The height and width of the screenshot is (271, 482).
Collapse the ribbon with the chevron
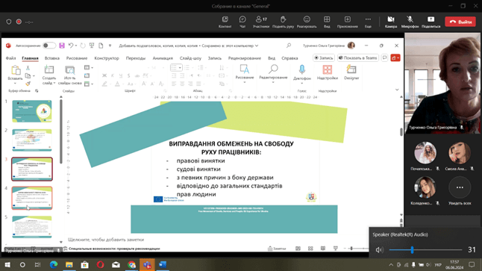(x=397, y=90)
